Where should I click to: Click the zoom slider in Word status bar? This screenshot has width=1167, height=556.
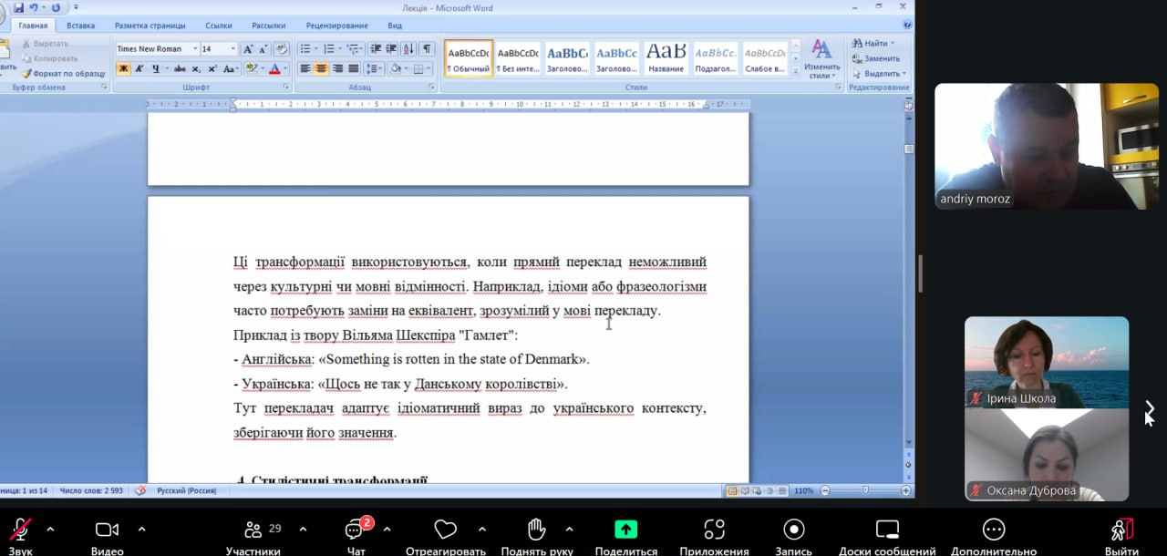coord(864,490)
